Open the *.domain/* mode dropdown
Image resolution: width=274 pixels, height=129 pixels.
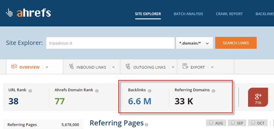pos(194,43)
